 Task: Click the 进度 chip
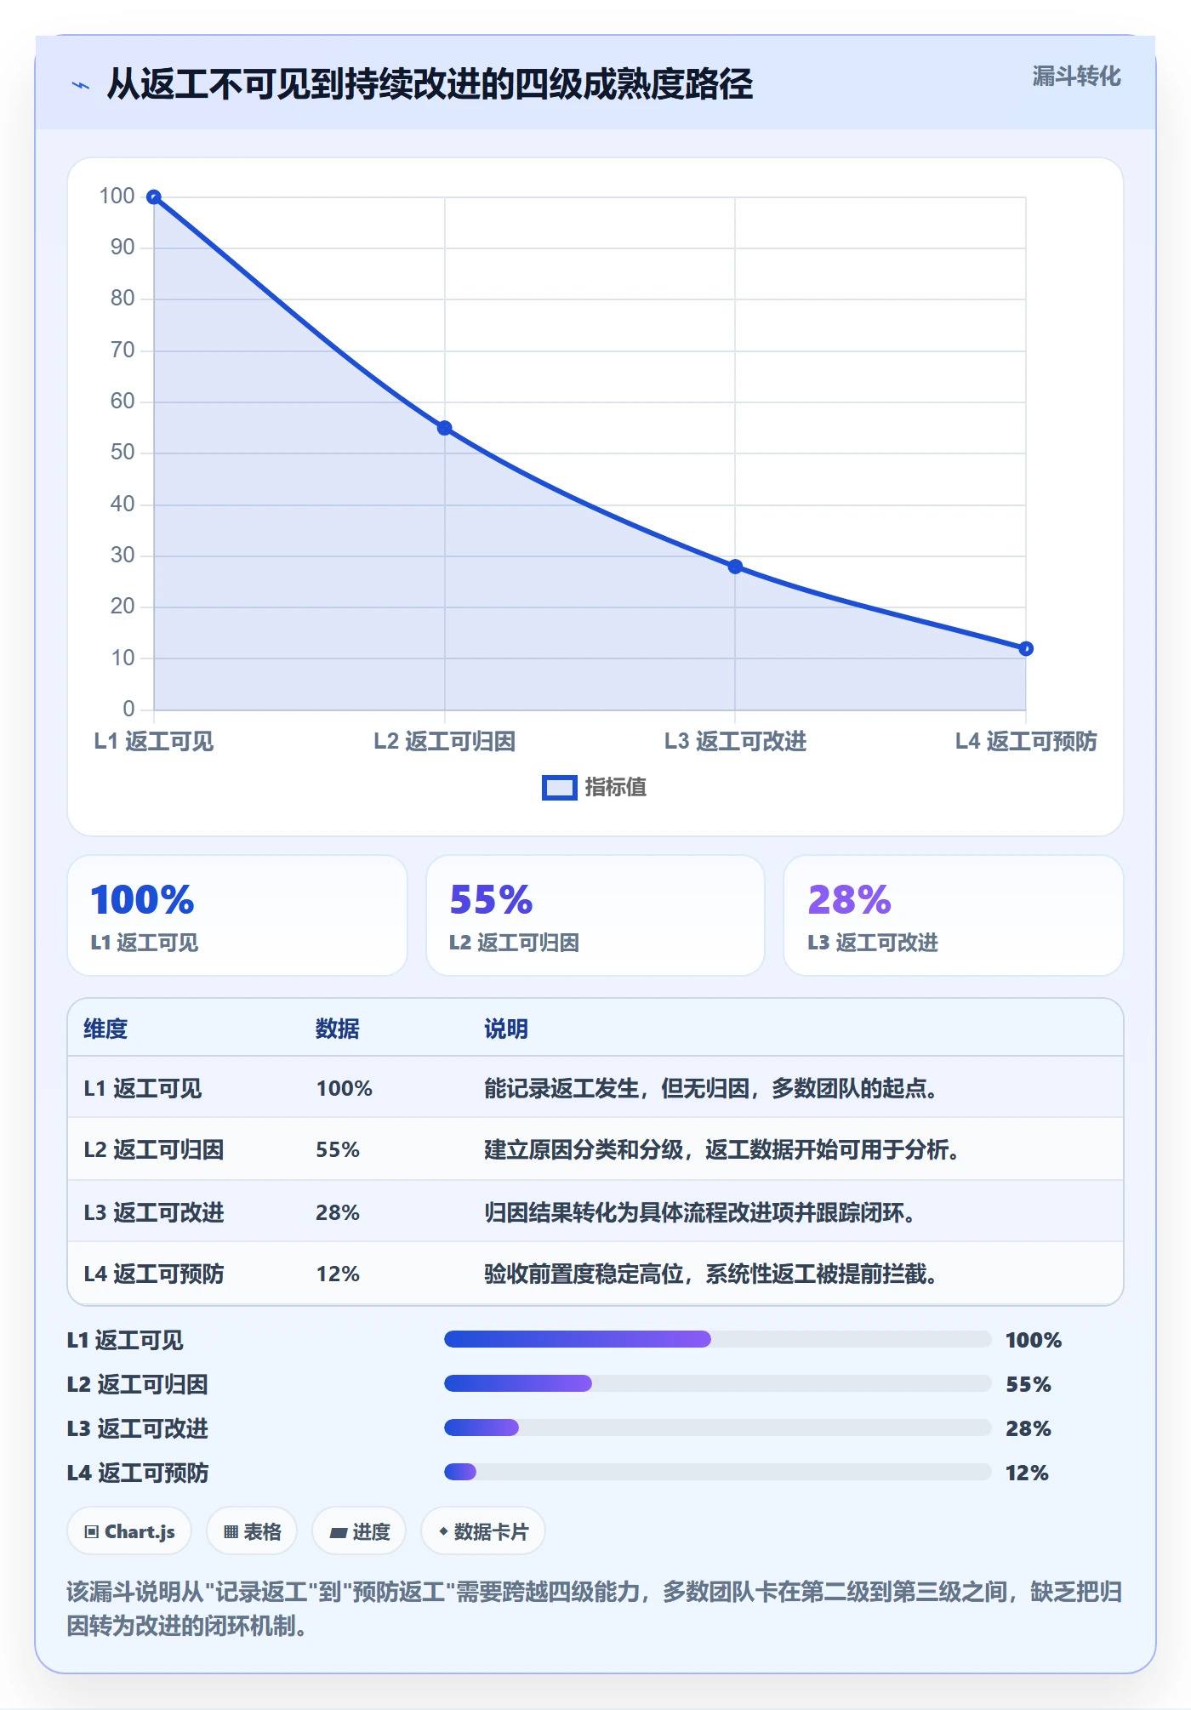pos(359,1531)
